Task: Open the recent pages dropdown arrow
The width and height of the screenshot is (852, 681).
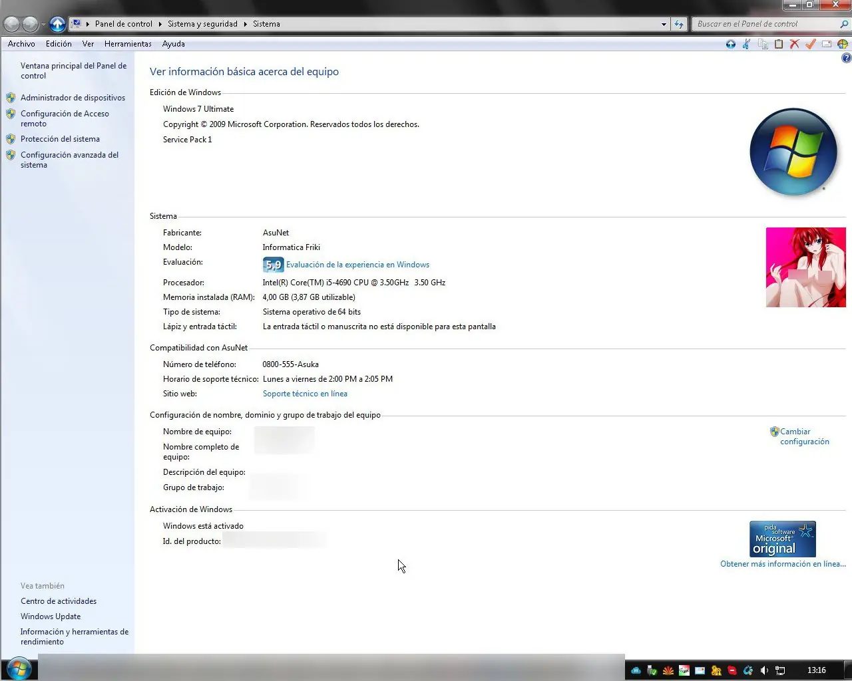Action: tap(43, 25)
